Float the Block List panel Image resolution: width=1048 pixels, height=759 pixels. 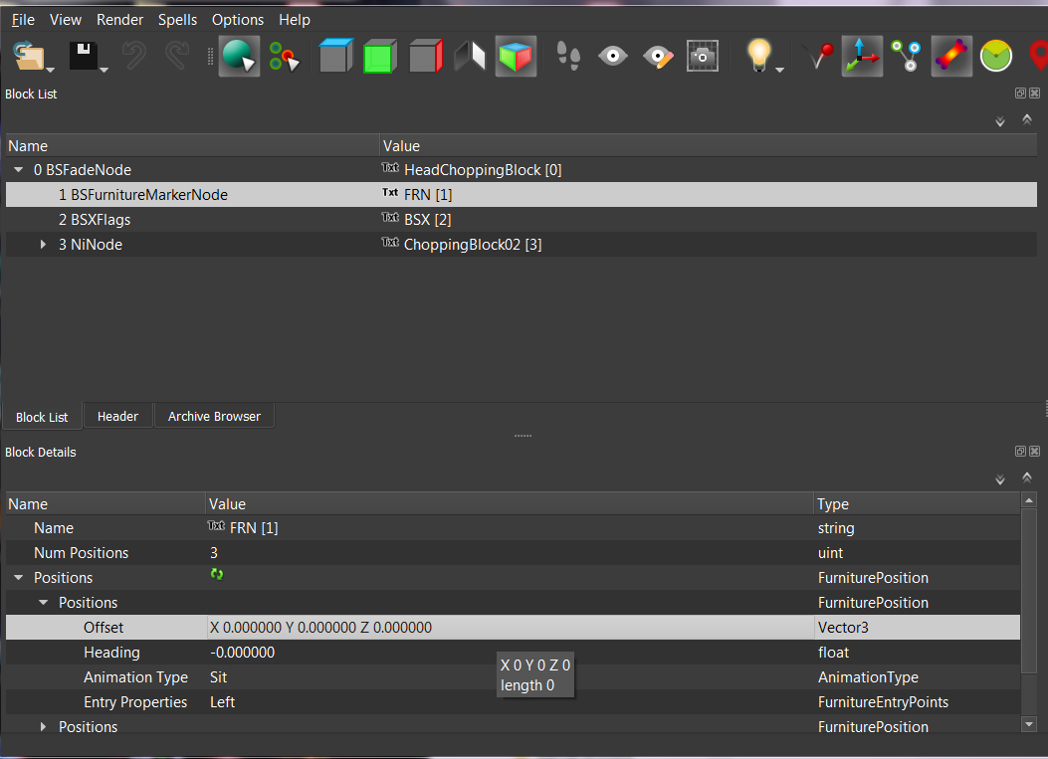[x=1020, y=94]
